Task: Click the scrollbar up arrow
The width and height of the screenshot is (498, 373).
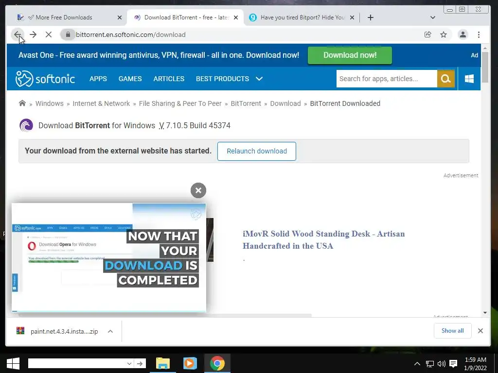Action: [485, 48]
